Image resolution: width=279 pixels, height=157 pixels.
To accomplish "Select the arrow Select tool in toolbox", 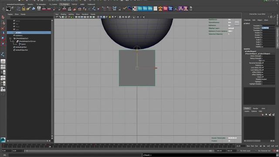I will [3, 17].
